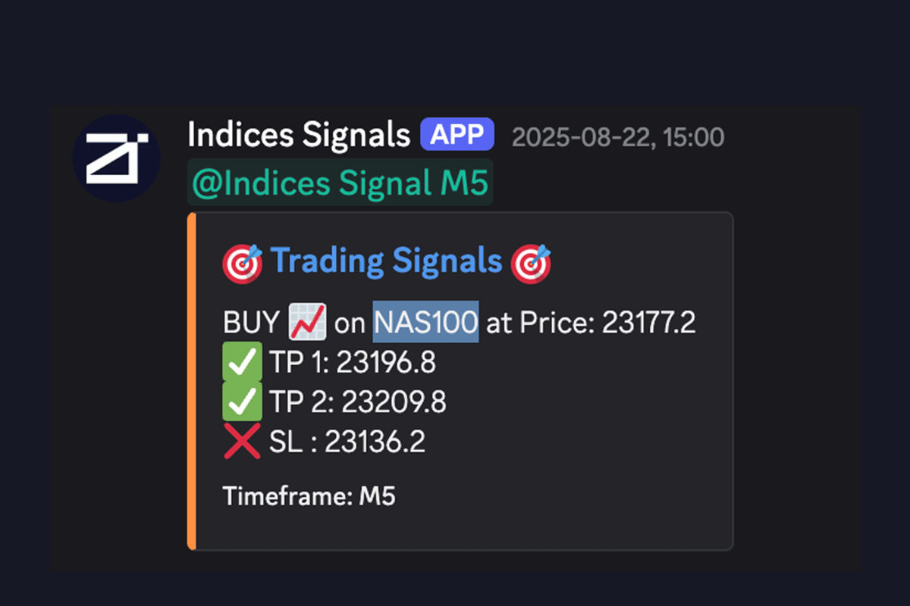Click the green checkmark next to TP 2
Viewport: 910px width, 606px height.
(242, 402)
